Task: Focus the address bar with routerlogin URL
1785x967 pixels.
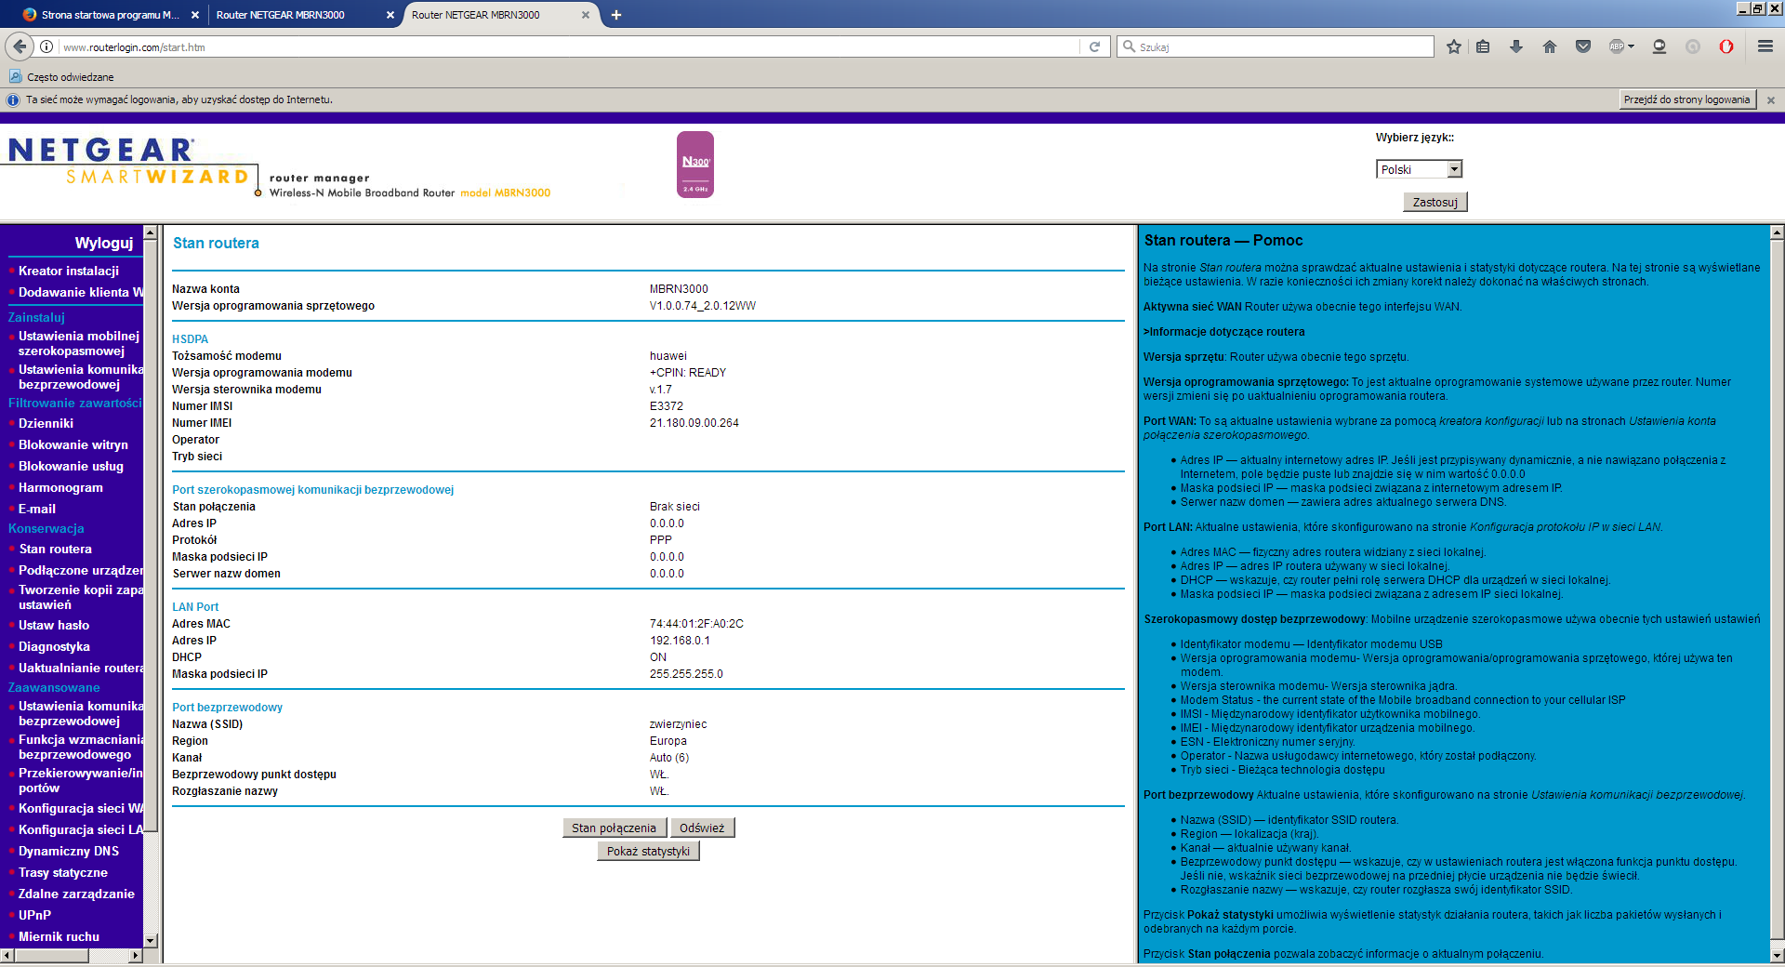Action: coord(567,46)
